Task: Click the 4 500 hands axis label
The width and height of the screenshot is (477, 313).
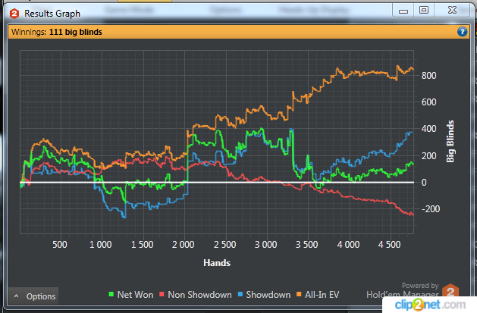Action: 389,245
